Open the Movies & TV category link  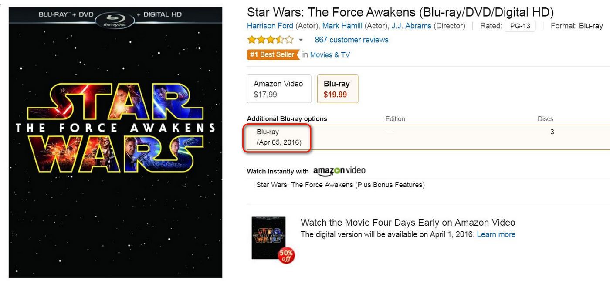tap(330, 55)
